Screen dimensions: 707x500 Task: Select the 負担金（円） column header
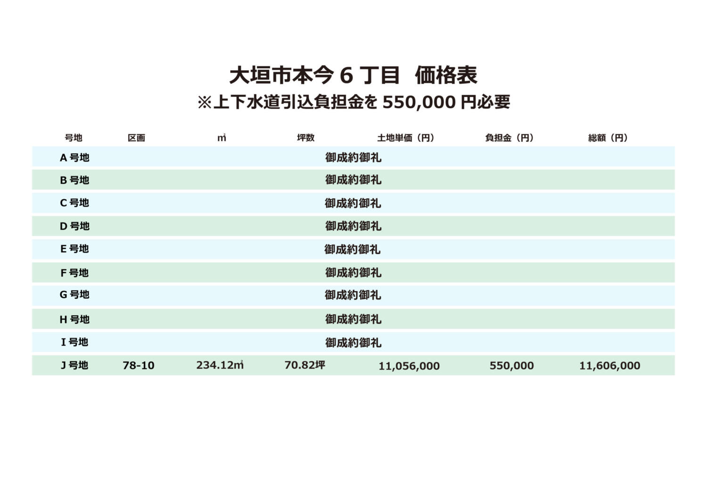pyautogui.click(x=509, y=138)
